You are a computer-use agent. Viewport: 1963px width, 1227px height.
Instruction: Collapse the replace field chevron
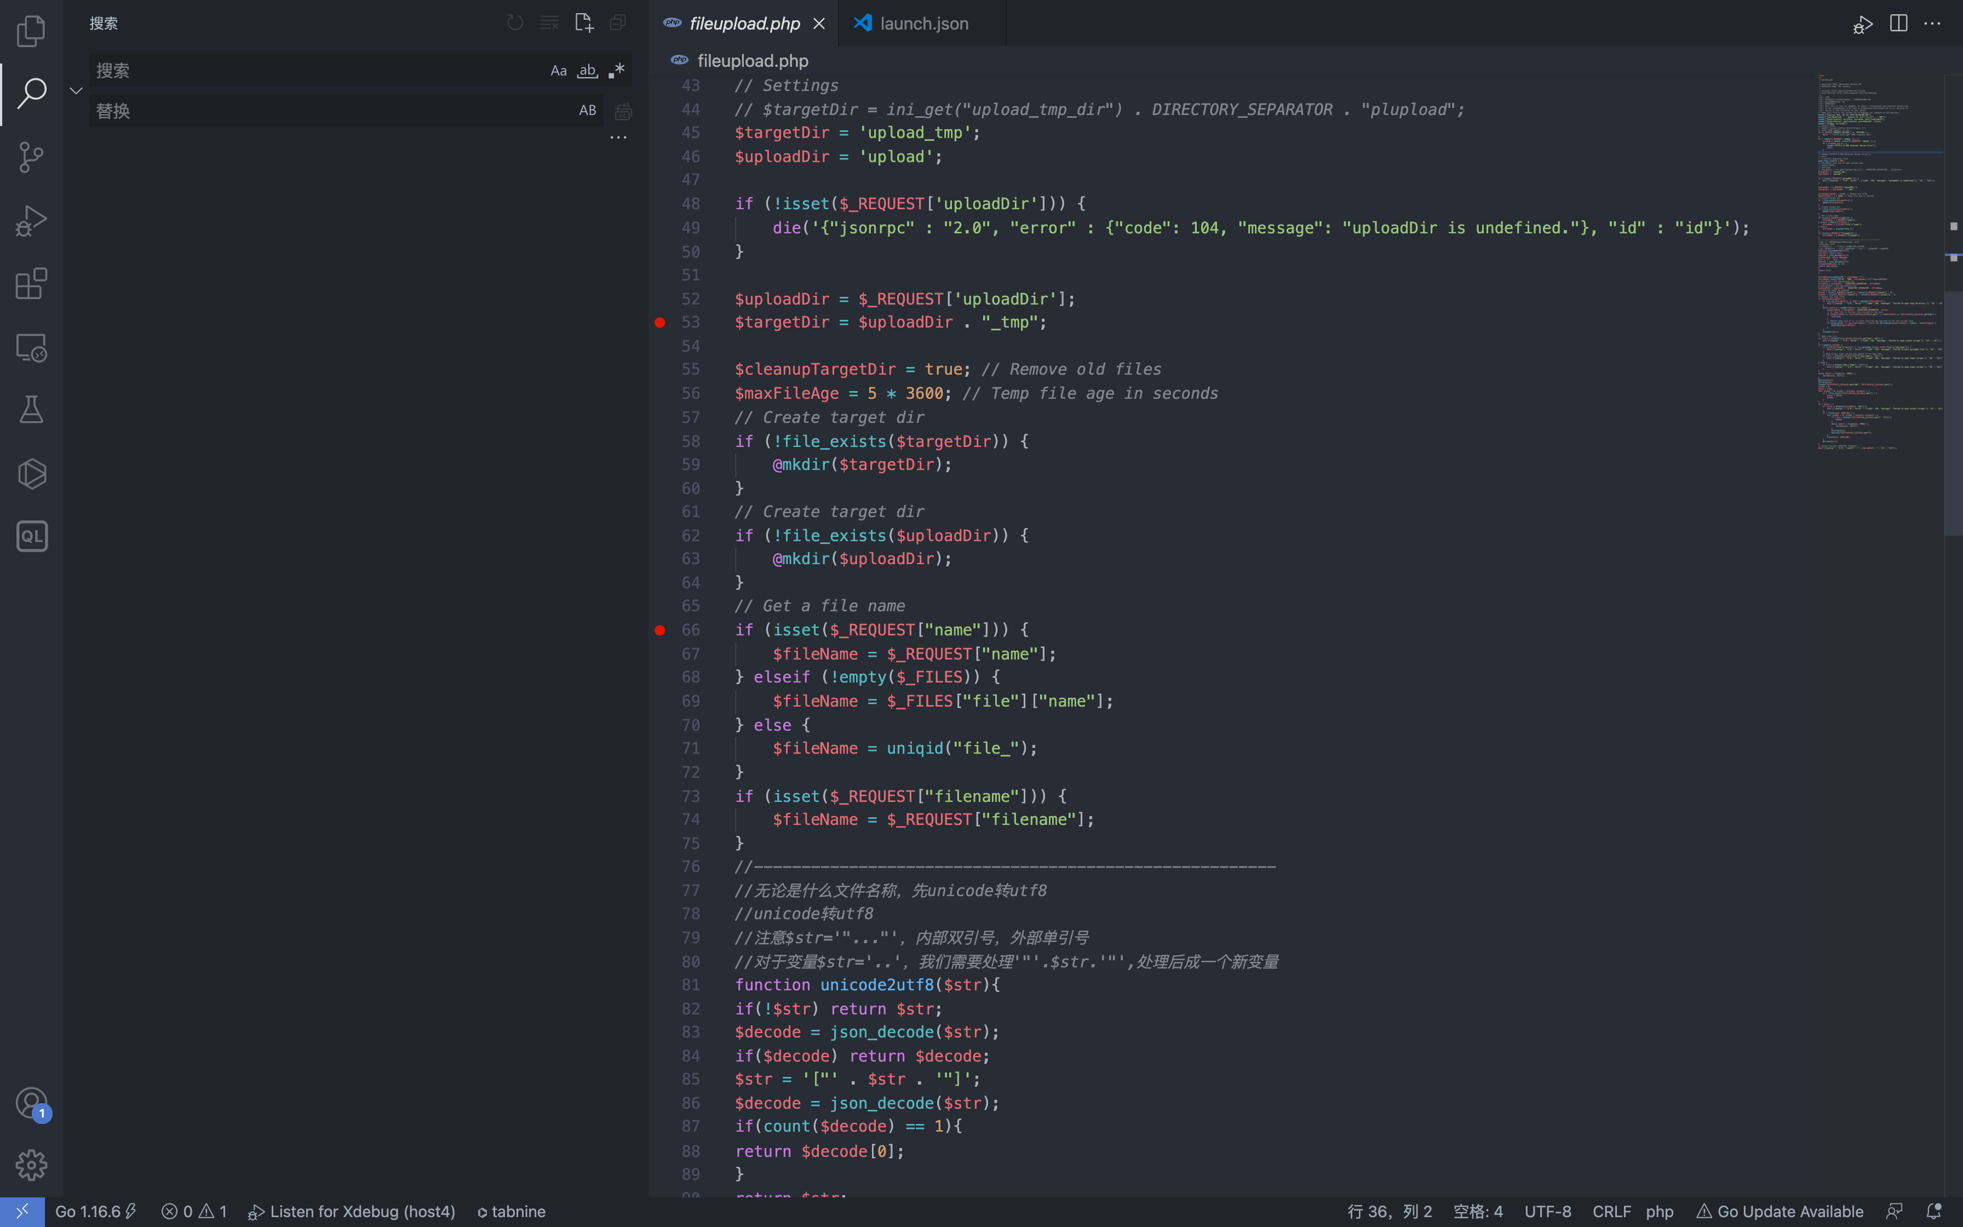pyautogui.click(x=76, y=91)
